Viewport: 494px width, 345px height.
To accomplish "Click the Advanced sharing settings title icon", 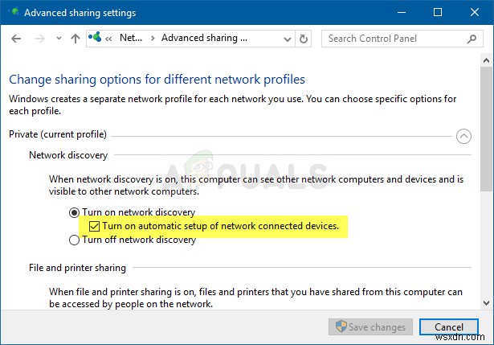I will (x=14, y=13).
